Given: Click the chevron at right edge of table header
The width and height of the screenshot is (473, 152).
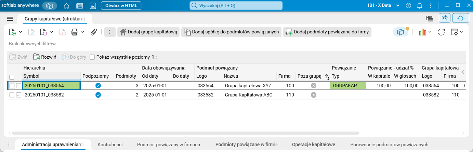Looking at the screenshot, I should pos(463,72).
